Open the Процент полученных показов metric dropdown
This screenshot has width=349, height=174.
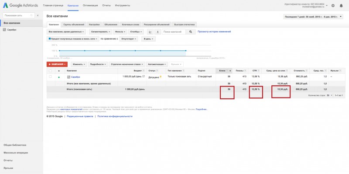point(73,39)
